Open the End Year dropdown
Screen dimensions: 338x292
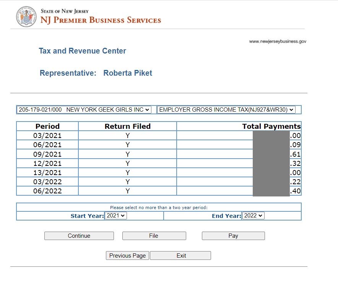253,216
